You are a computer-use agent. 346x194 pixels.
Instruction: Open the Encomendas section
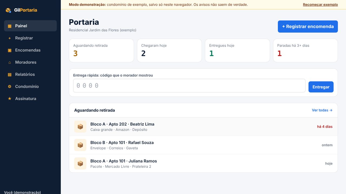30,50
